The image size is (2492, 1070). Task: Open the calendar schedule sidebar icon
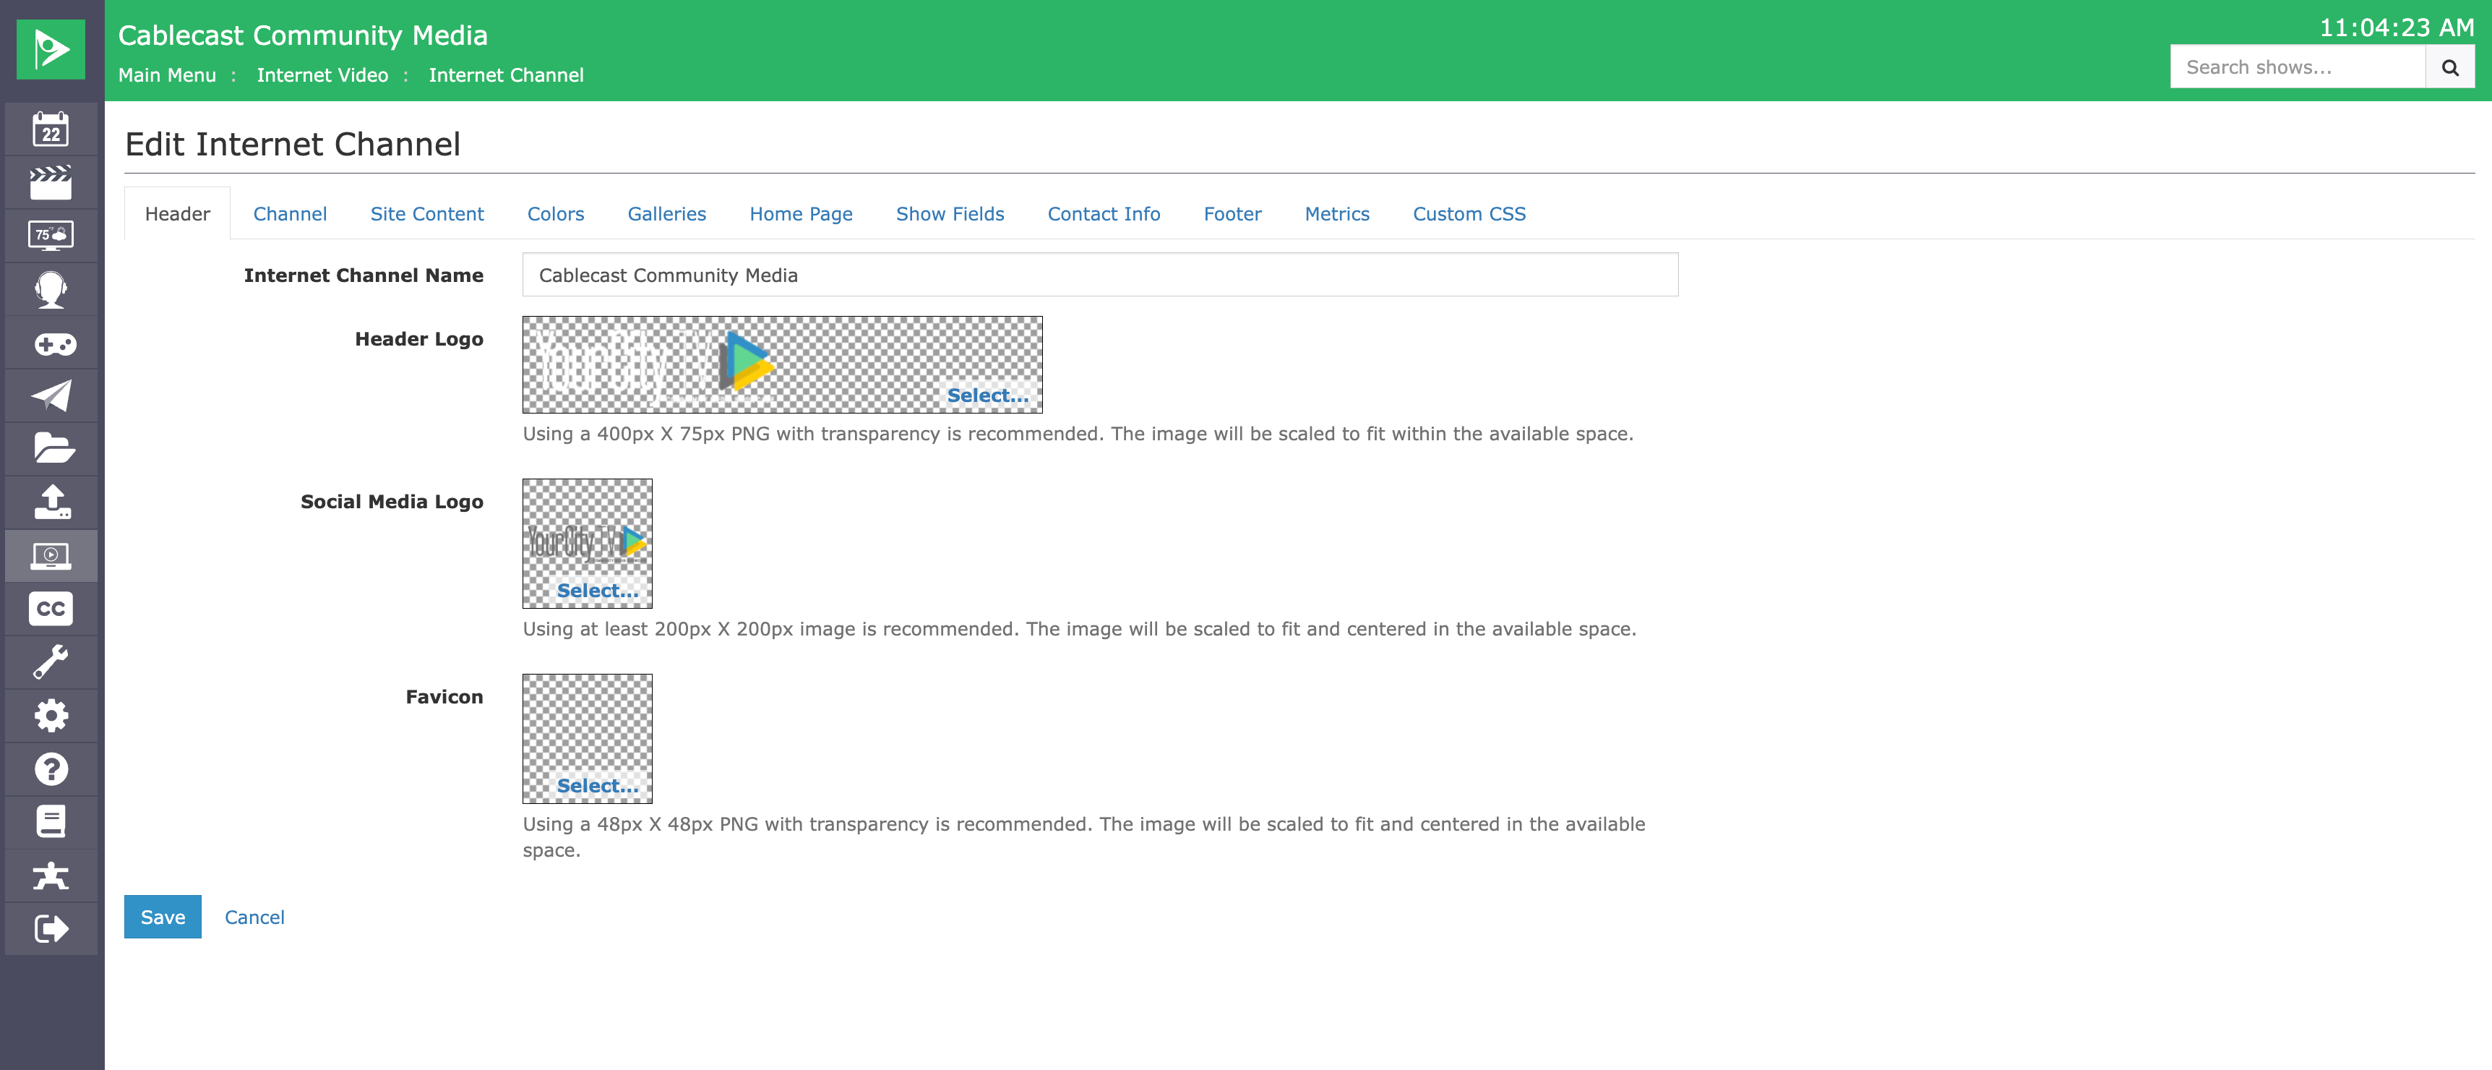coord(51,129)
